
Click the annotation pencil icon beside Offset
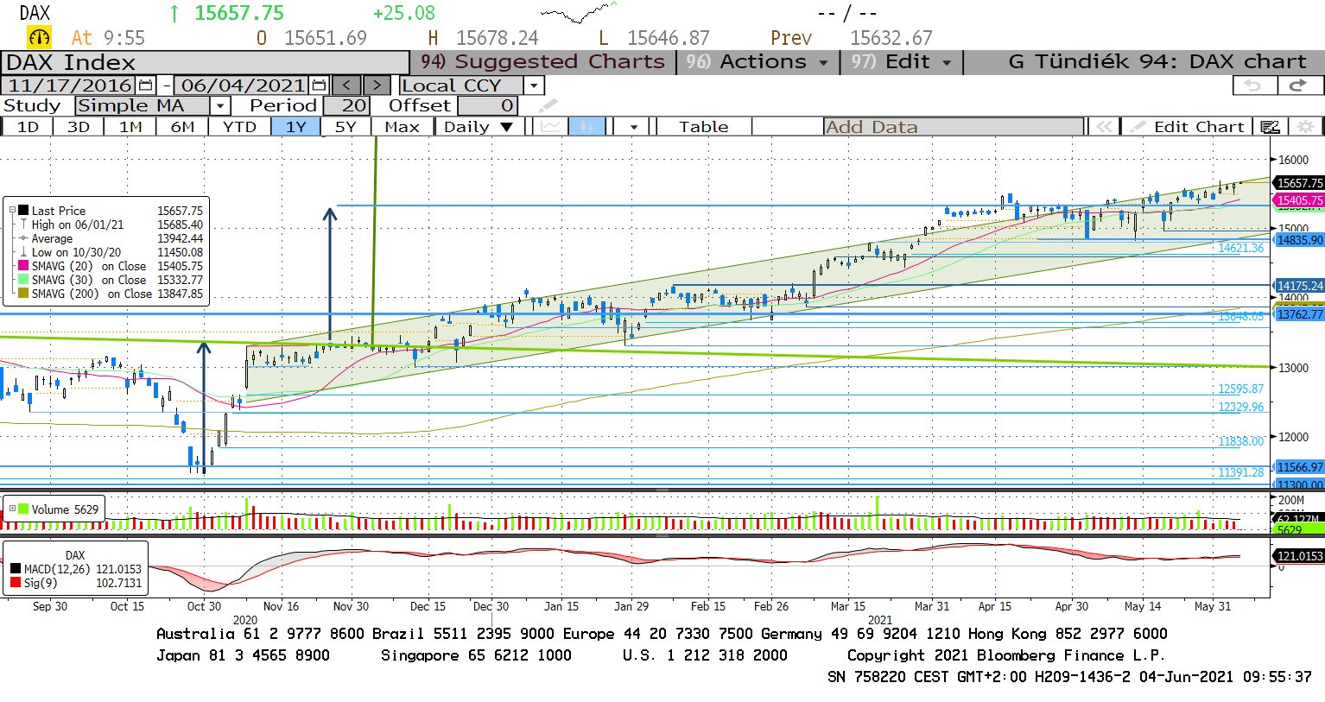click(x=548, y=106)
